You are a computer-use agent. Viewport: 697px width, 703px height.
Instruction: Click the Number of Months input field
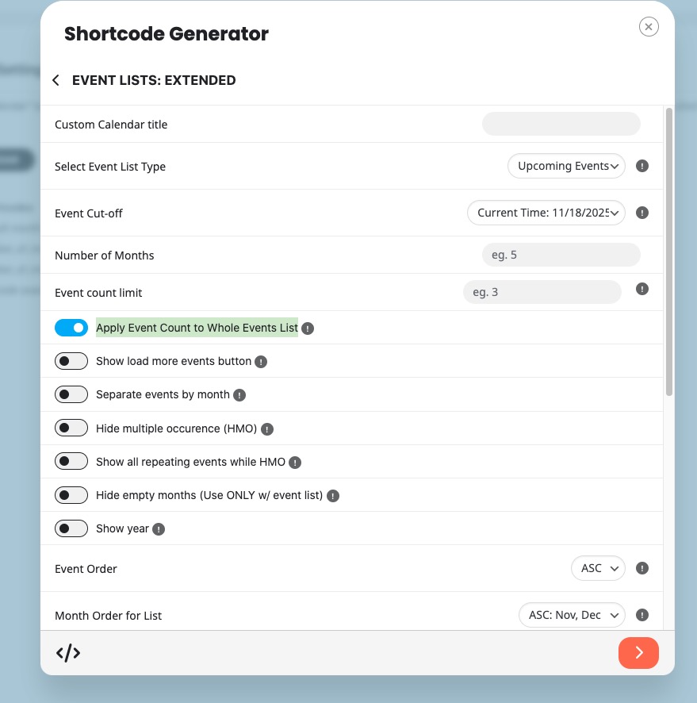[561, 255]
